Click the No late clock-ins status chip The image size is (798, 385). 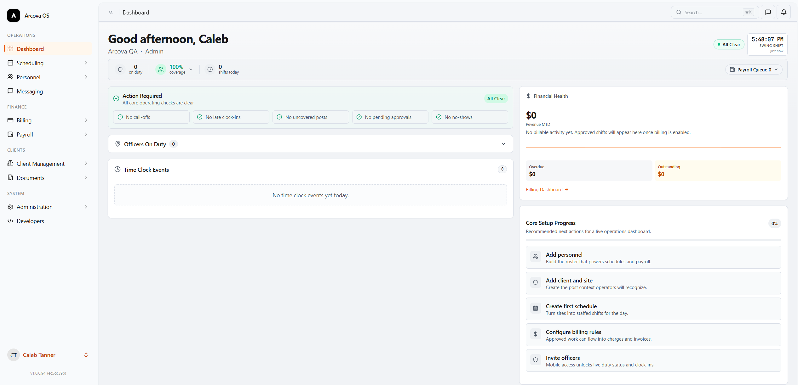(x=231, y=117)
